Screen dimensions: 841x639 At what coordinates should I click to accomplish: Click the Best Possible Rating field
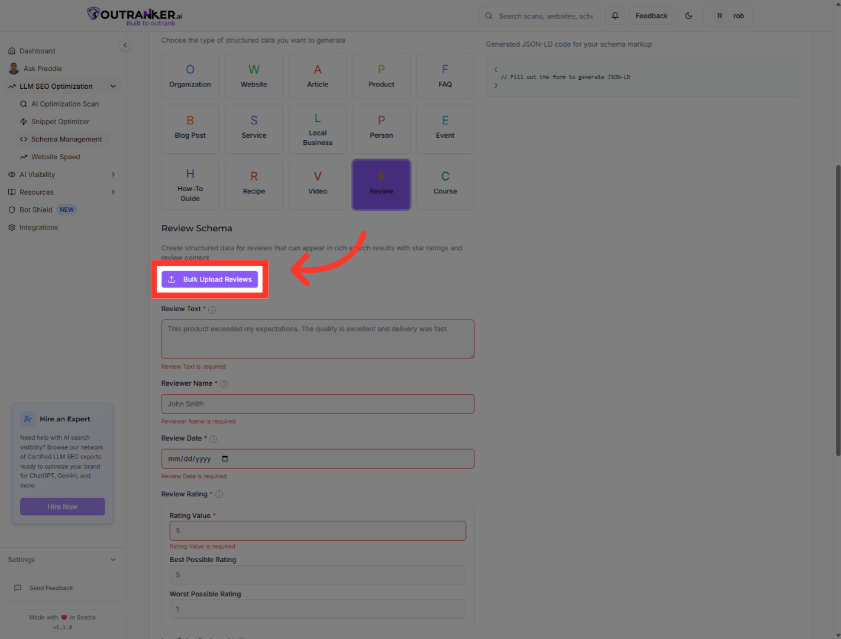318,575
